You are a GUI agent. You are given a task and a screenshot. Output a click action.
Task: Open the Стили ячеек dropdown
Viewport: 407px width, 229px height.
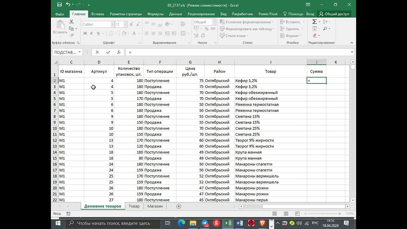234,36
